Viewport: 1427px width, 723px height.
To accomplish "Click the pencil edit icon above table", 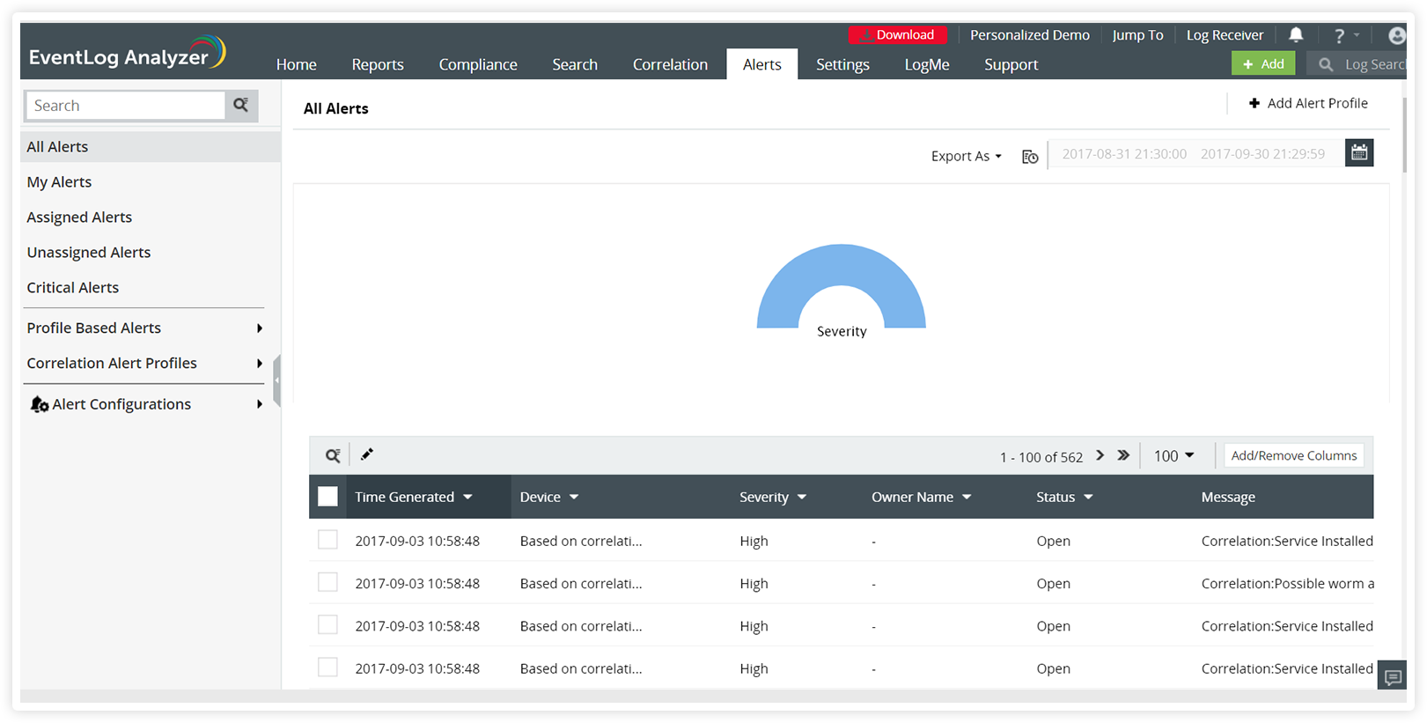I will click(x=367, y=454).
